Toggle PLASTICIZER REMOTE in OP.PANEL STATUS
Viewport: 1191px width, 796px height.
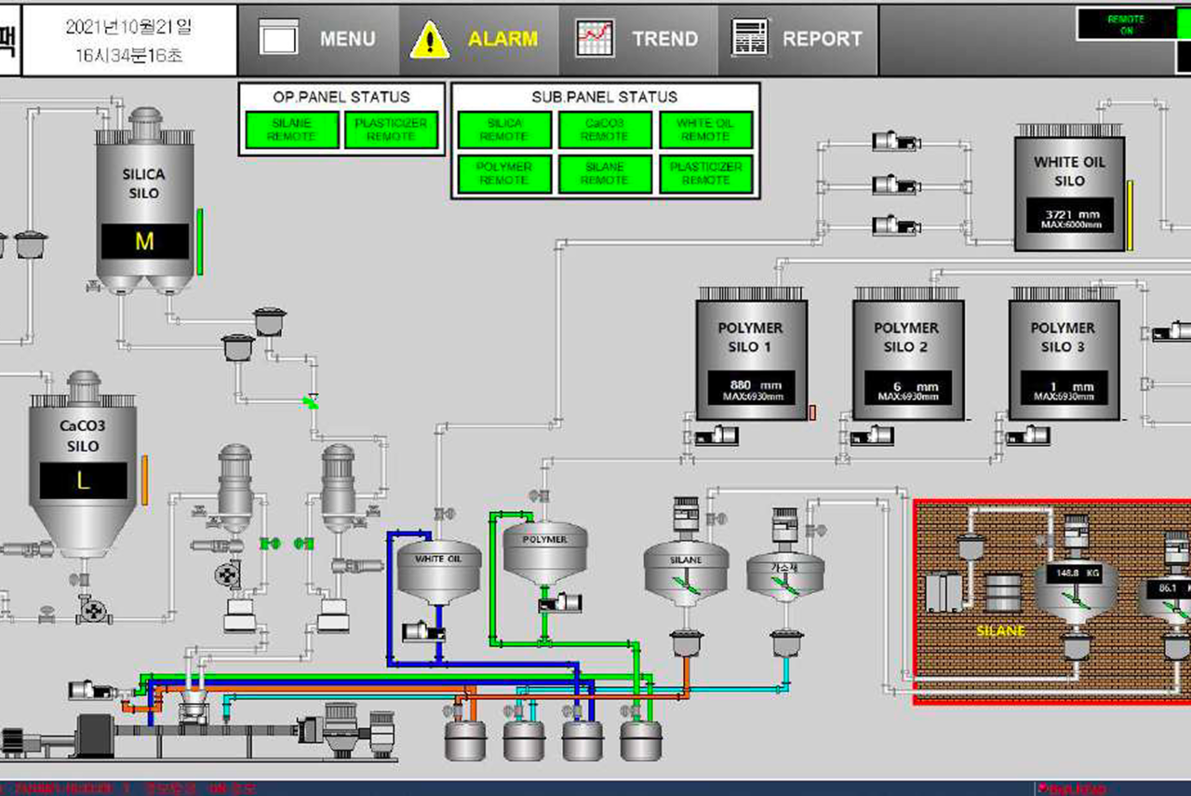point(391,129)
